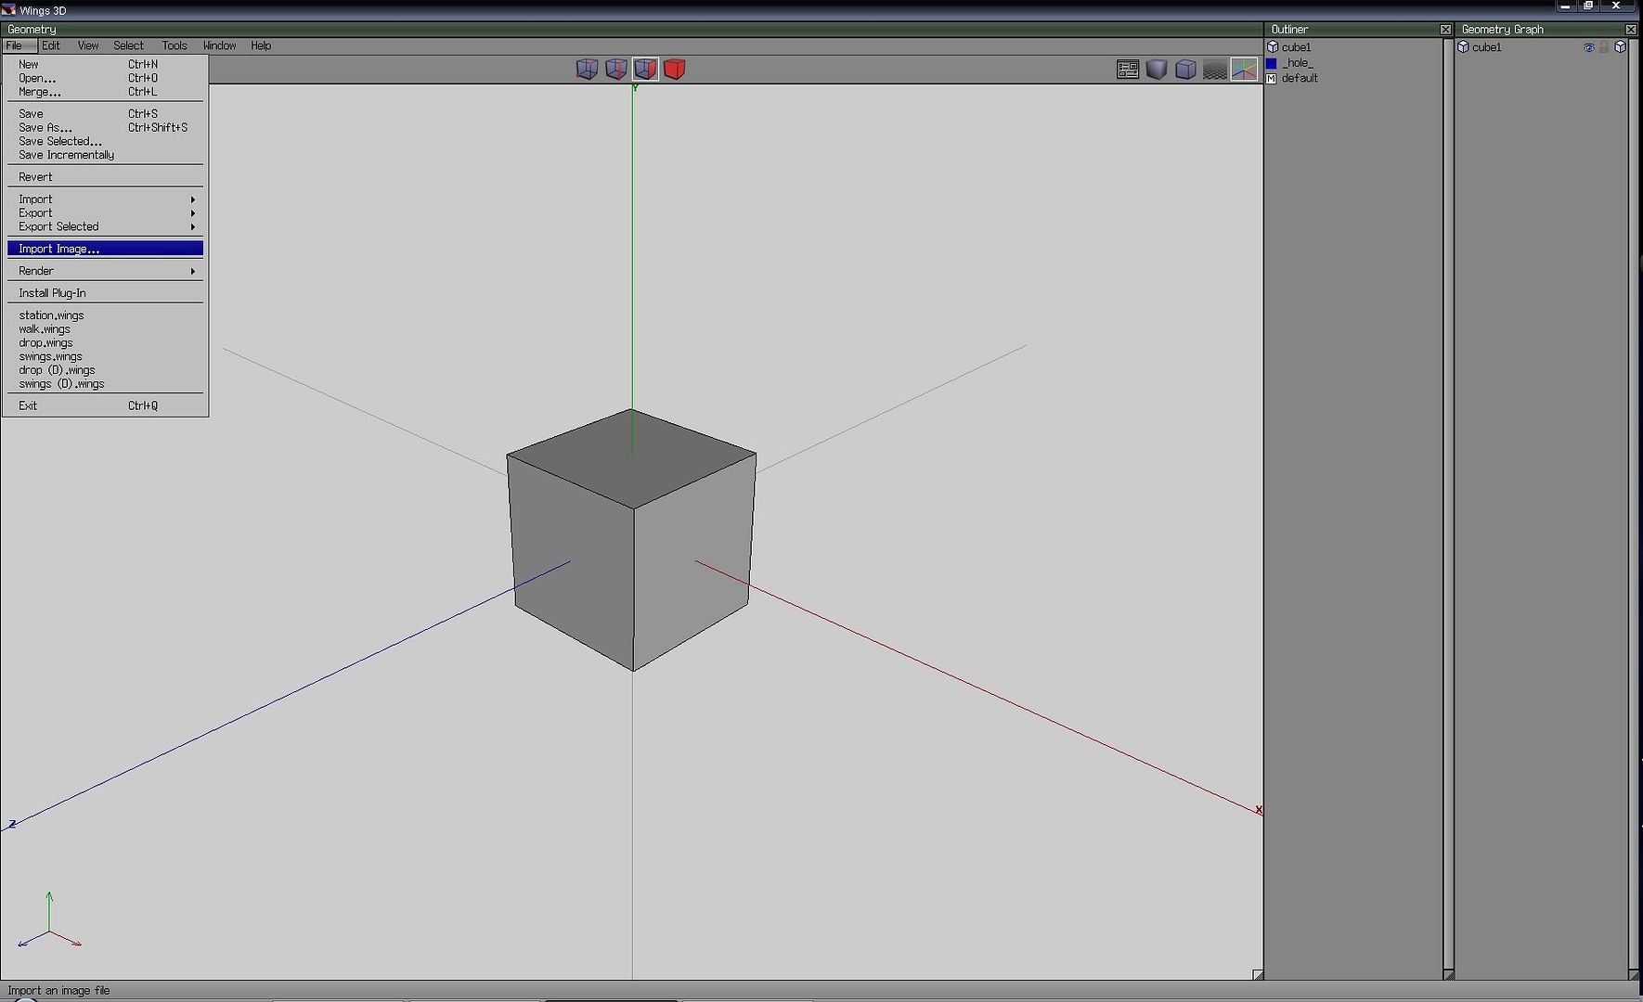Viewport: 1643px width, 1002px height.
Task: Click cube1 object icon in Outliner
Action: coord(1273,47)
